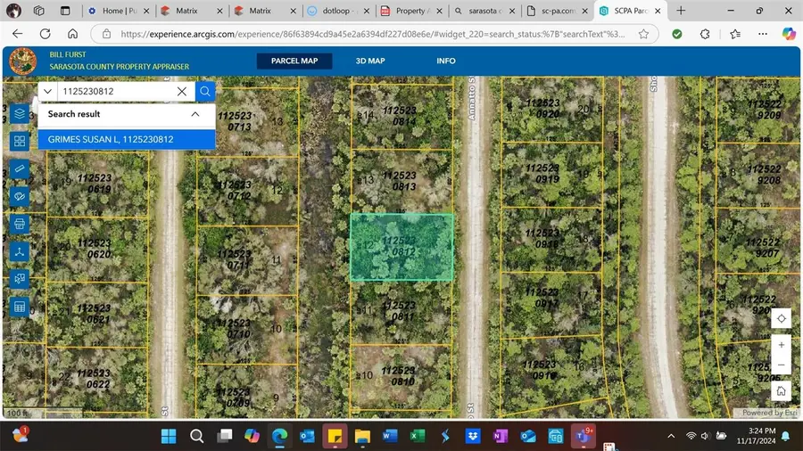Click the highlighted parcel 0812 on map
Image resolution: width=803 pixels, height=451 pixels.
point(401,247)
